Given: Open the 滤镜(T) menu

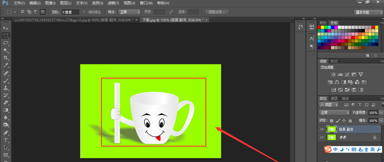Looking at the screenshot, I should (113, 3).
